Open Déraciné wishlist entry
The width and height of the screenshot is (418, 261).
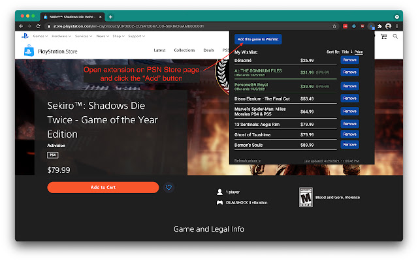click(243, 61)
